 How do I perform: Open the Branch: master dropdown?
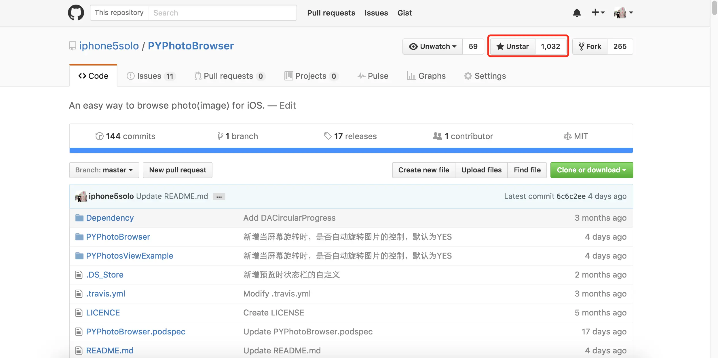(104, 170)
